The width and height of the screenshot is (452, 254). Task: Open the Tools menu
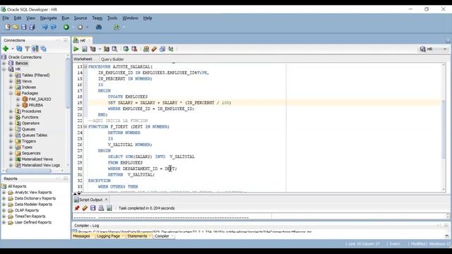click(x=112, y=18)
